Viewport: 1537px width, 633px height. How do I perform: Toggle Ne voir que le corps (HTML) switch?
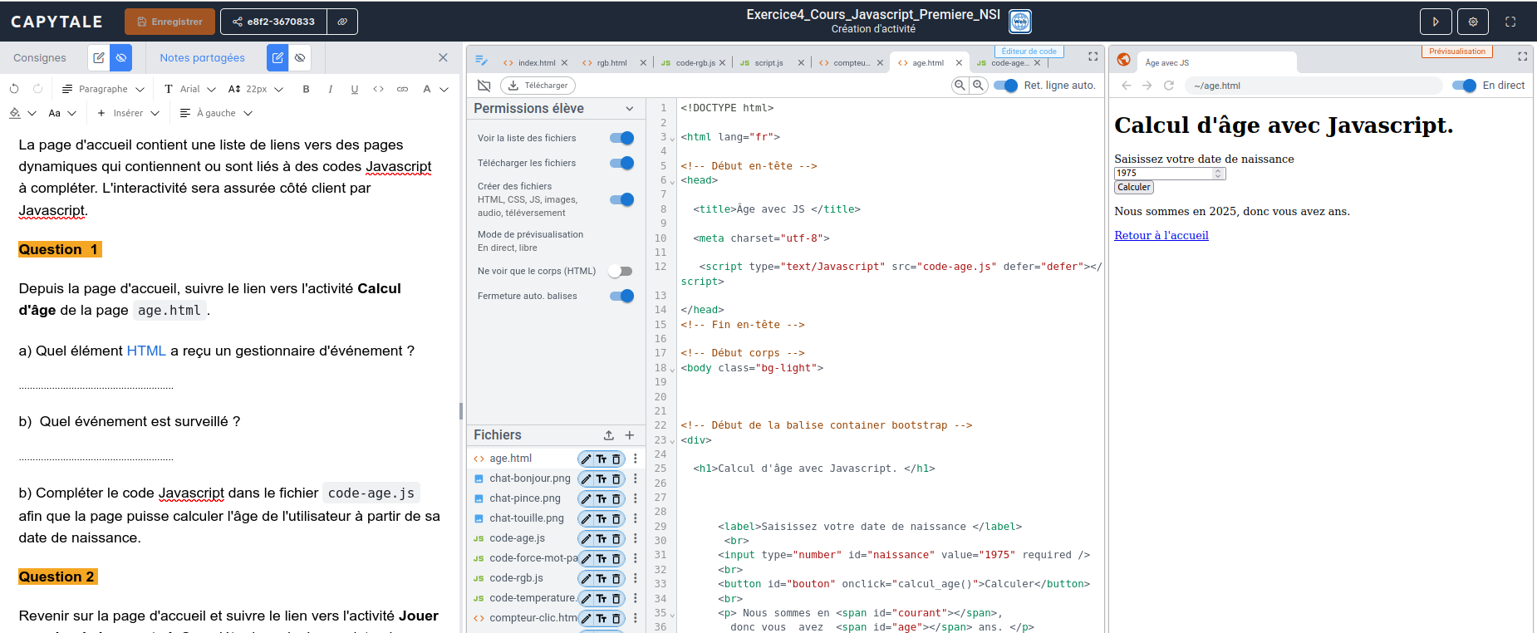(620, 271)
